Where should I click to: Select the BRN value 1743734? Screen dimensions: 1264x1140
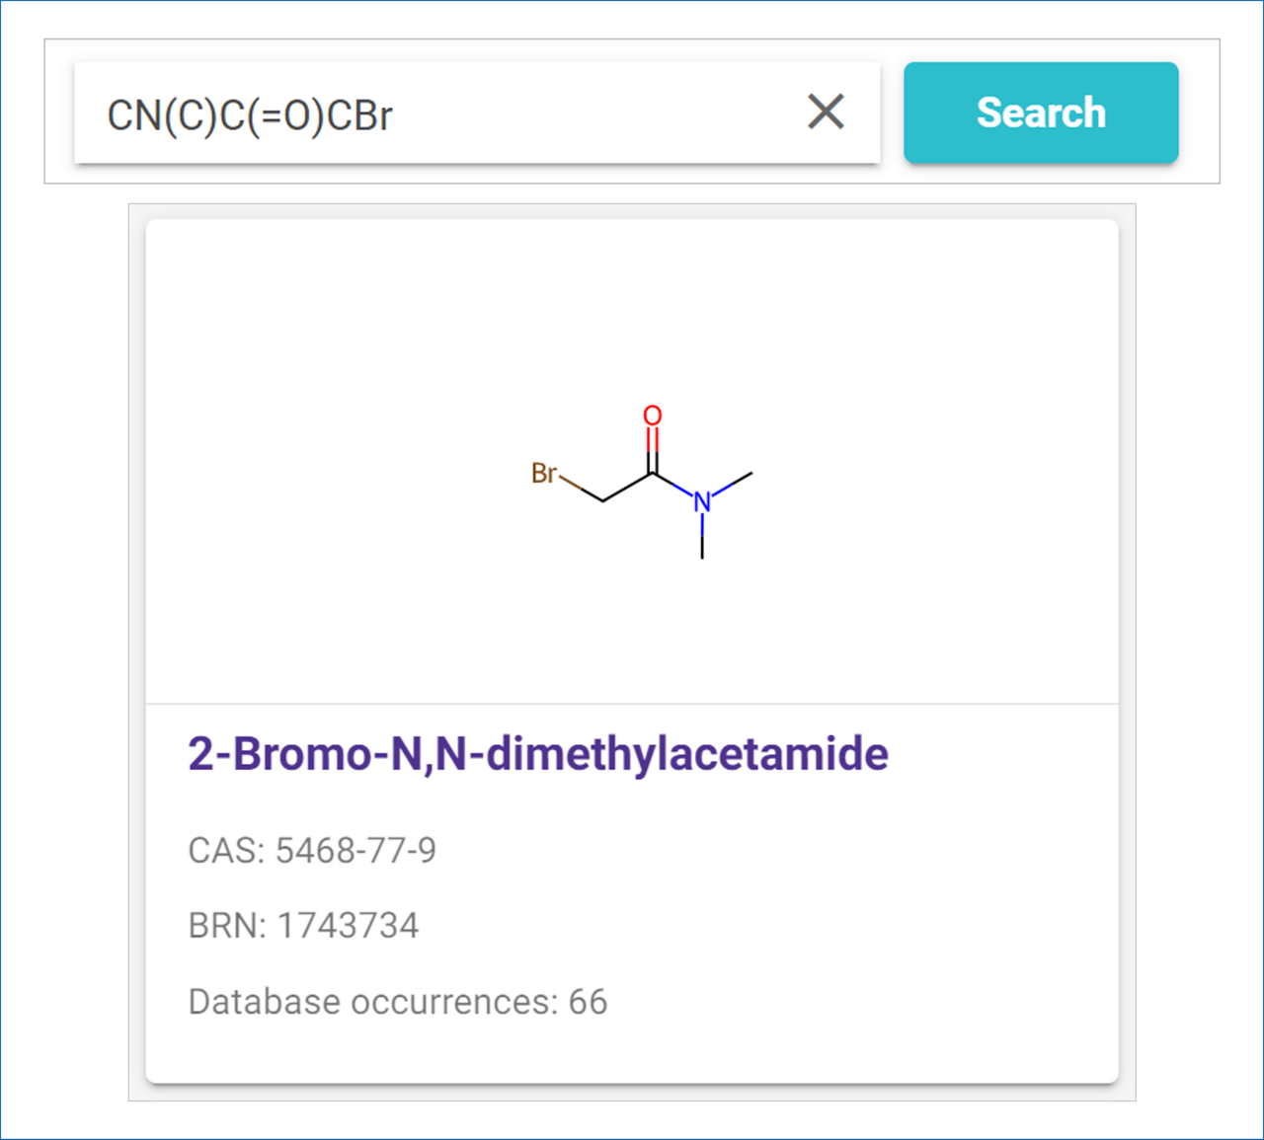pos(348,926)
